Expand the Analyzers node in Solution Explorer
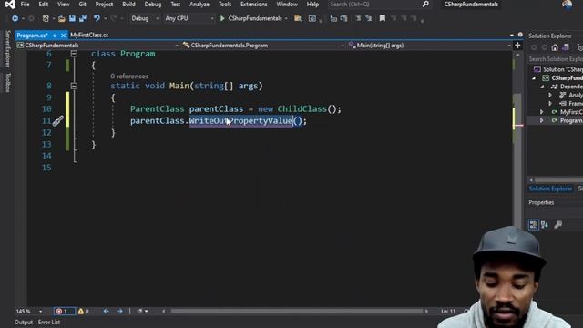 pos(550,95)
